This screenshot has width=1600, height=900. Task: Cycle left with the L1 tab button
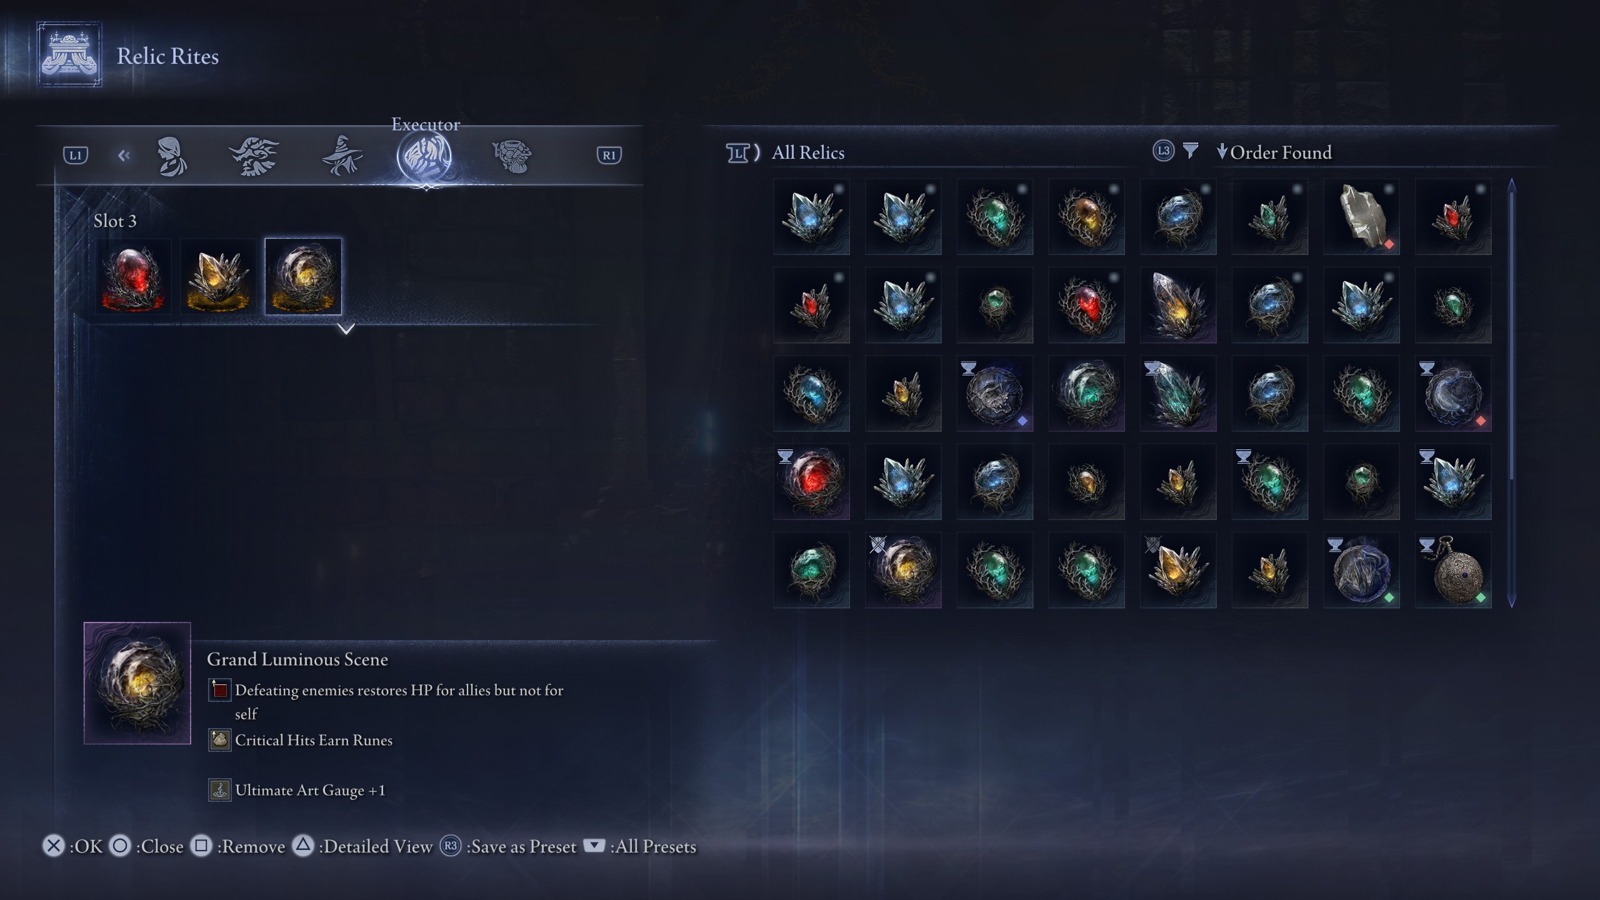[76, 155]
